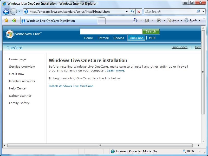Screen dimensions: 208x156
Task: Click the Print icon
Action: 159,20
